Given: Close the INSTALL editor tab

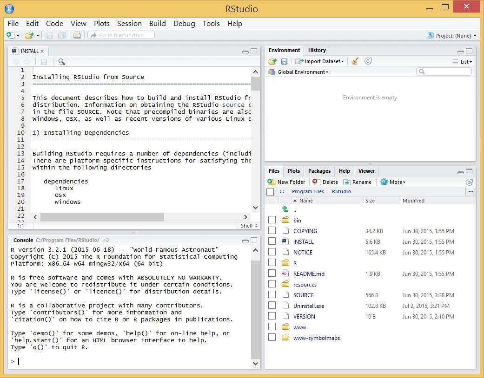Looking at the screenshot, I should [x=42, y=51].
